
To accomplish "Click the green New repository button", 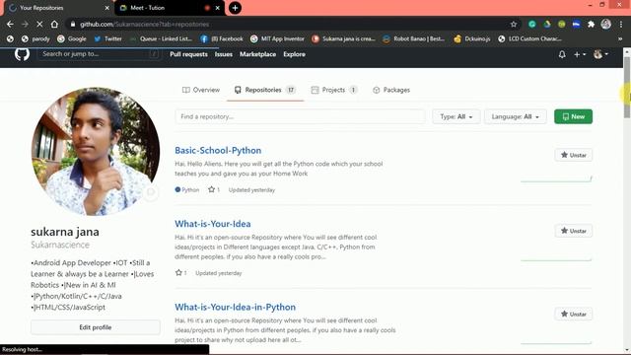I will [573, 116].
